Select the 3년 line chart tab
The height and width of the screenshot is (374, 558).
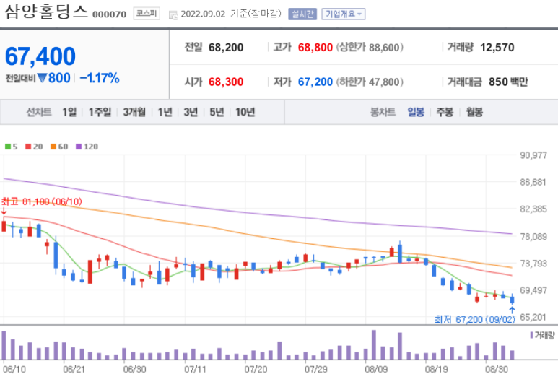point(191,112)
